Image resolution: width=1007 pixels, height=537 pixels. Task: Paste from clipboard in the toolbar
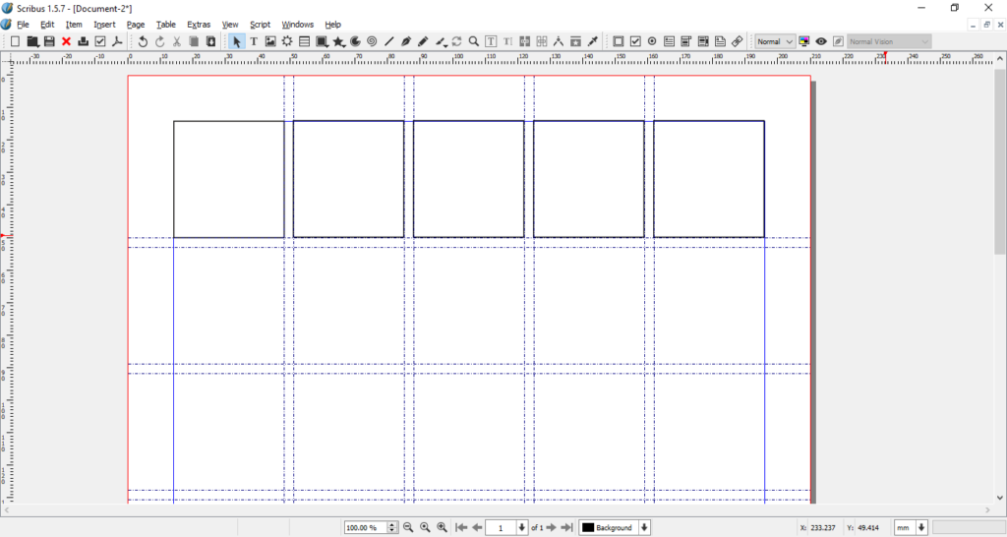pos(210,41)
